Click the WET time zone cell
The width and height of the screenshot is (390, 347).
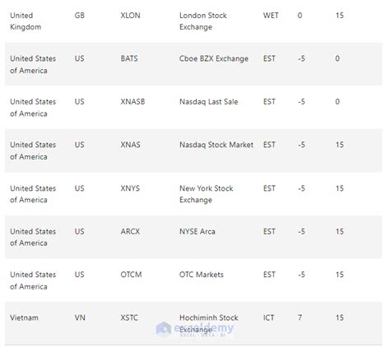[271, 16]
